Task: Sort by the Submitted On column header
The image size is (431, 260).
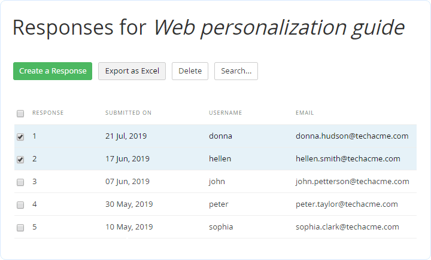Action: [x=128, y=113]
